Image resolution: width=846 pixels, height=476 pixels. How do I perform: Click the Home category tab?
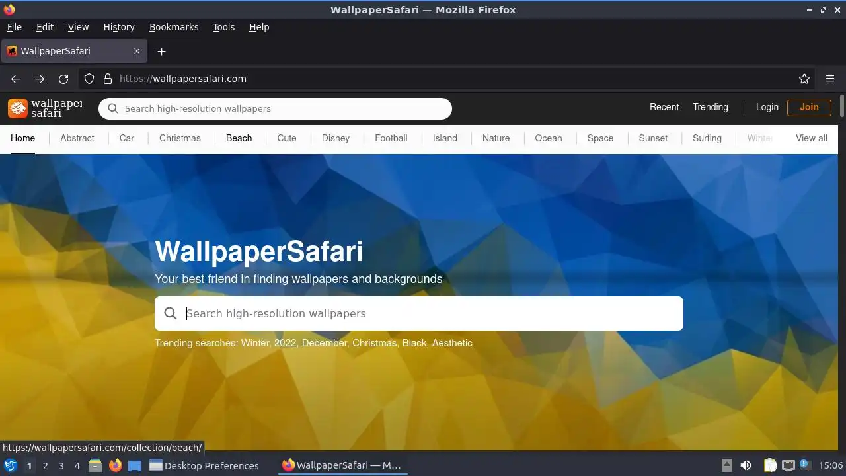tap(22, 138)
